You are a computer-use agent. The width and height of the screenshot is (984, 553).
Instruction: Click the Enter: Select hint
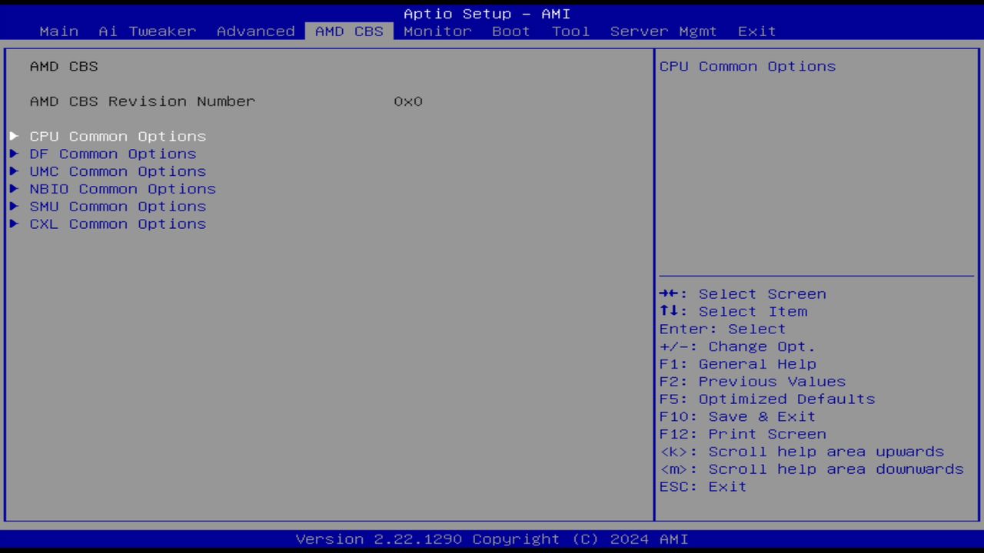pyautogui.click(x=723, y=329)
